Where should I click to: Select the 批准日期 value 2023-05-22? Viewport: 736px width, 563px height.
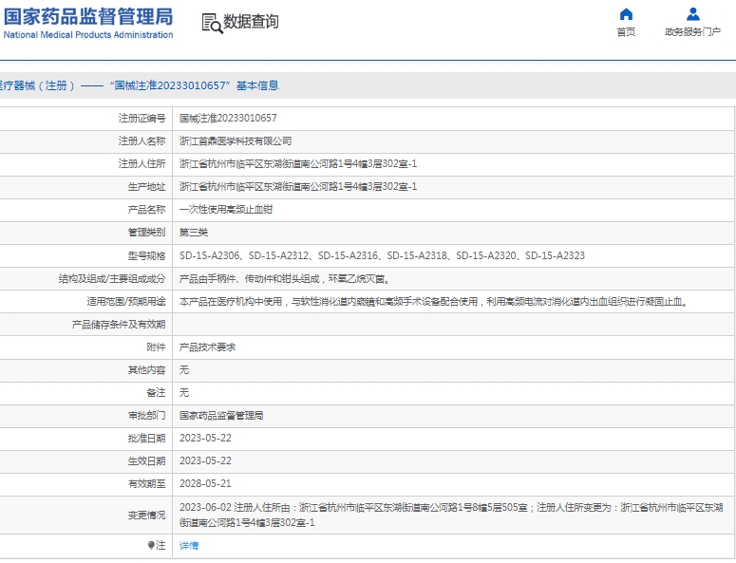coord(205,439)
